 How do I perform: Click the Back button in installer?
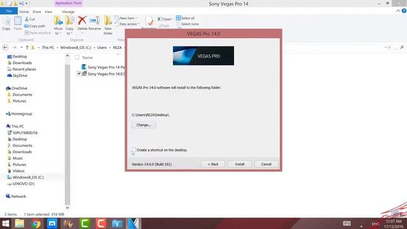point(213,164)
